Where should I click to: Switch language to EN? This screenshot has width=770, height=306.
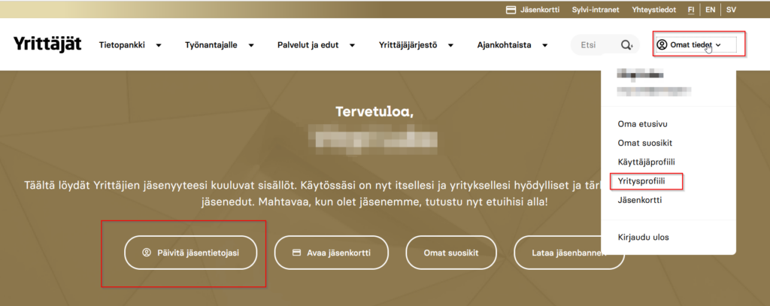[710, 10]
